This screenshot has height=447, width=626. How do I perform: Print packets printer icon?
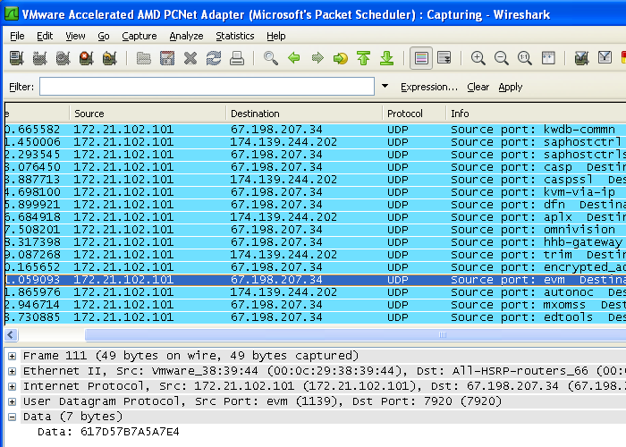click(237, 58)
